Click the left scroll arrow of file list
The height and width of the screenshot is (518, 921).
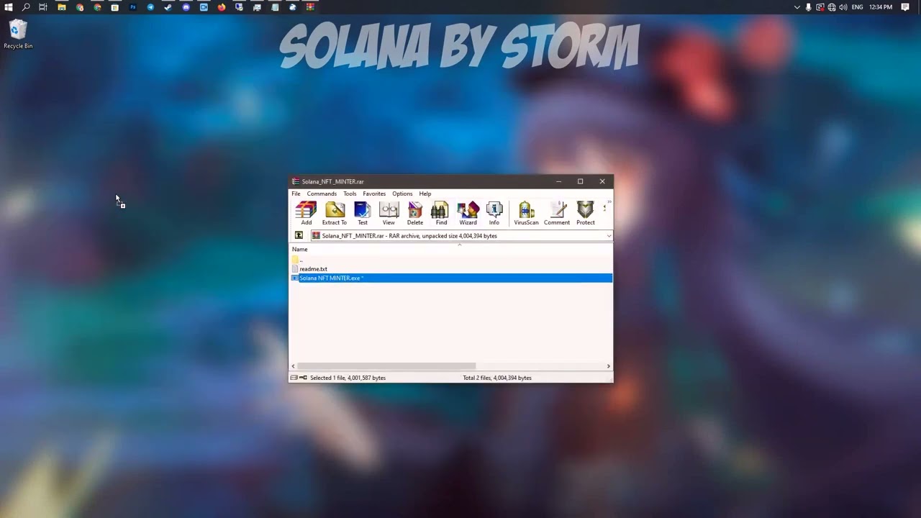(293, 366)
